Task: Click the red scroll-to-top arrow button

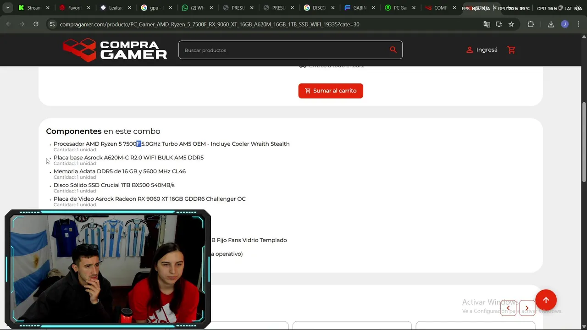Action: tap(546, 300)
